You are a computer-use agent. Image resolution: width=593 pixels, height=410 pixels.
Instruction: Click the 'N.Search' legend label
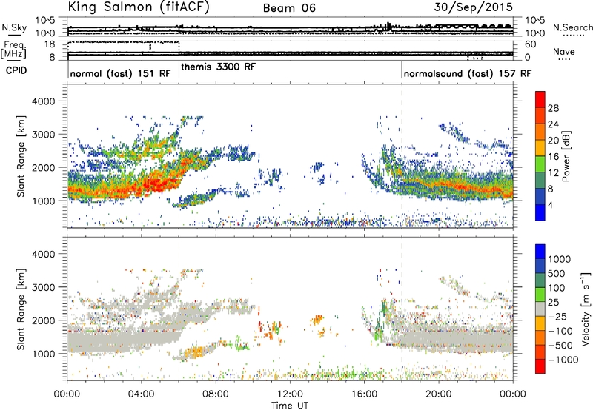572,27
